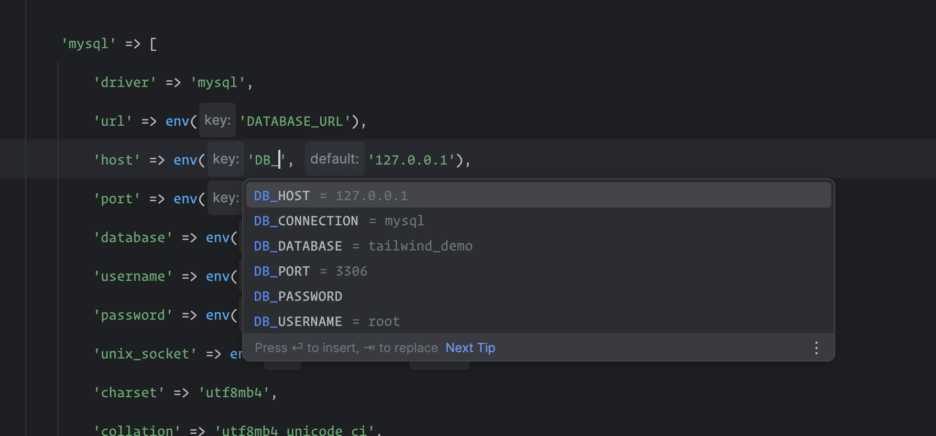
Task: Click env call on username line
Action: pyautogui.click(x=217, y=276)
